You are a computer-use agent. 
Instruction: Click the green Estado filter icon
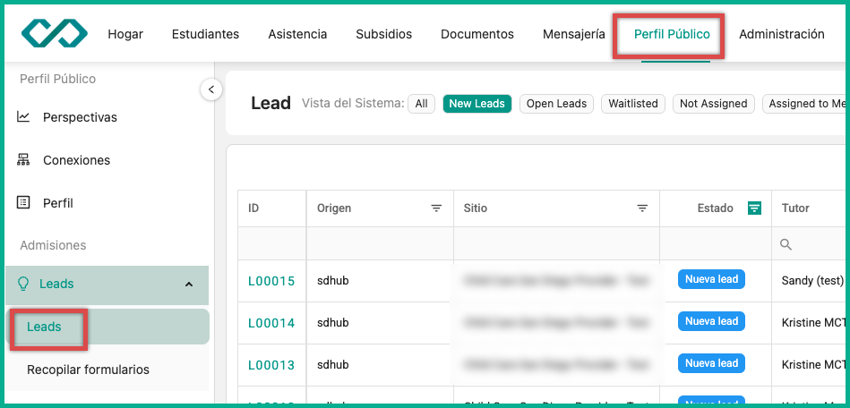coord(754,208)
